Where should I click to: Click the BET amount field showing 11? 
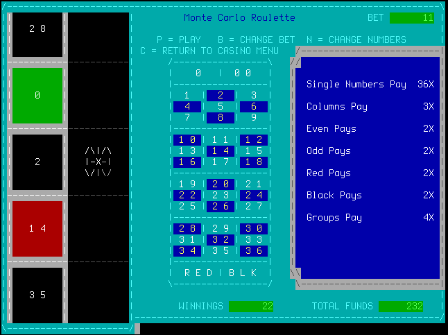click(412, 18)
